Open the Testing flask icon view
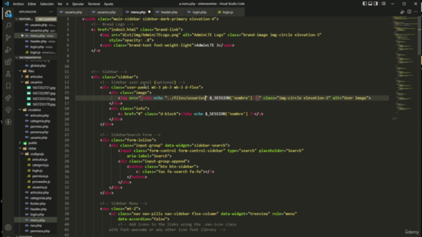Image resolution: width=422 pixels, height=237 pixels. coord(8,74)
